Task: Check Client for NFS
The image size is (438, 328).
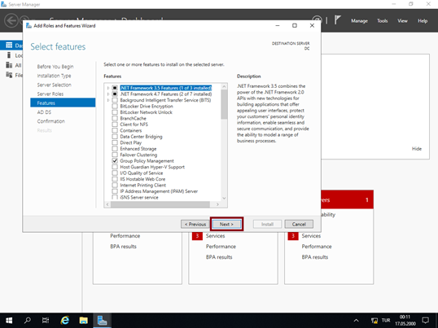Action: 115,125
